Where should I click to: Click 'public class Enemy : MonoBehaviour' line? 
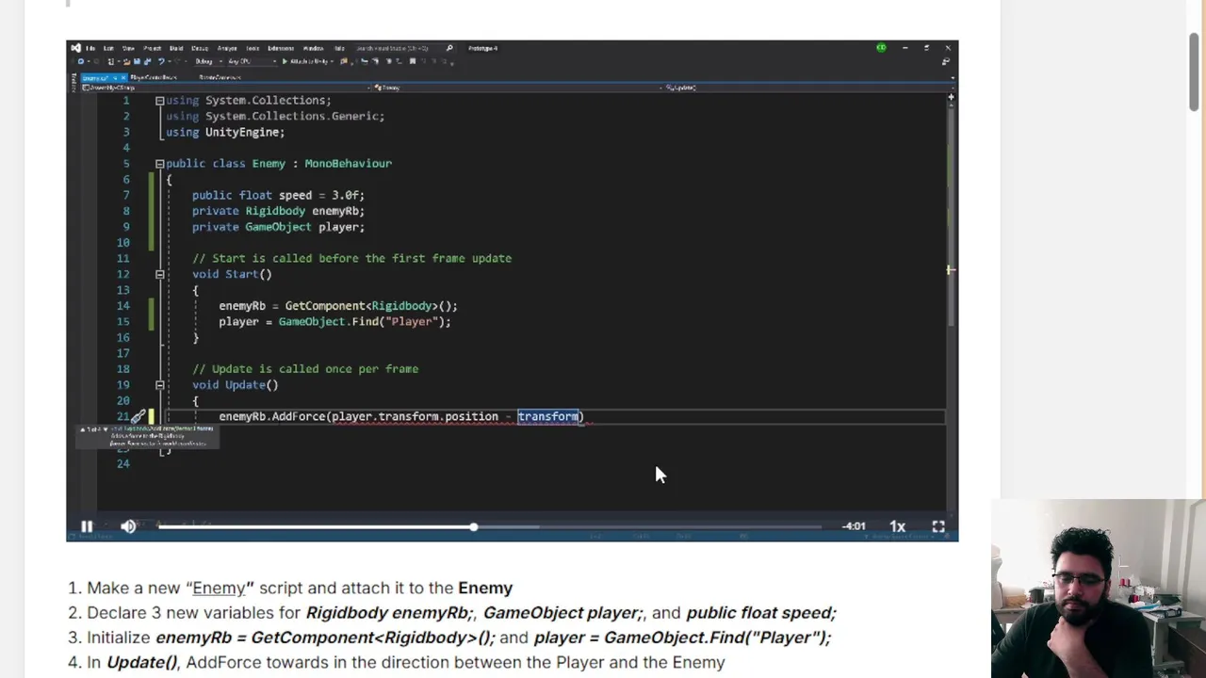pyautogui.click(x=279, y=164)
